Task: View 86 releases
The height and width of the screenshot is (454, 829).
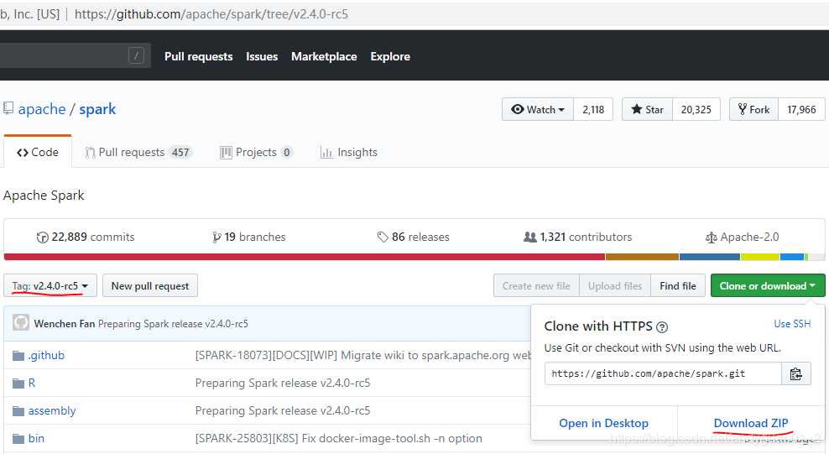Action: click(x=414, y=237)
